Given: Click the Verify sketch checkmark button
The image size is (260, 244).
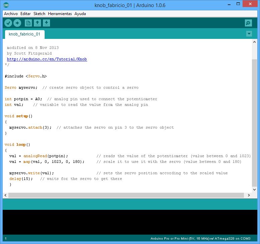Looking at the screenshot, I should 8,23.
